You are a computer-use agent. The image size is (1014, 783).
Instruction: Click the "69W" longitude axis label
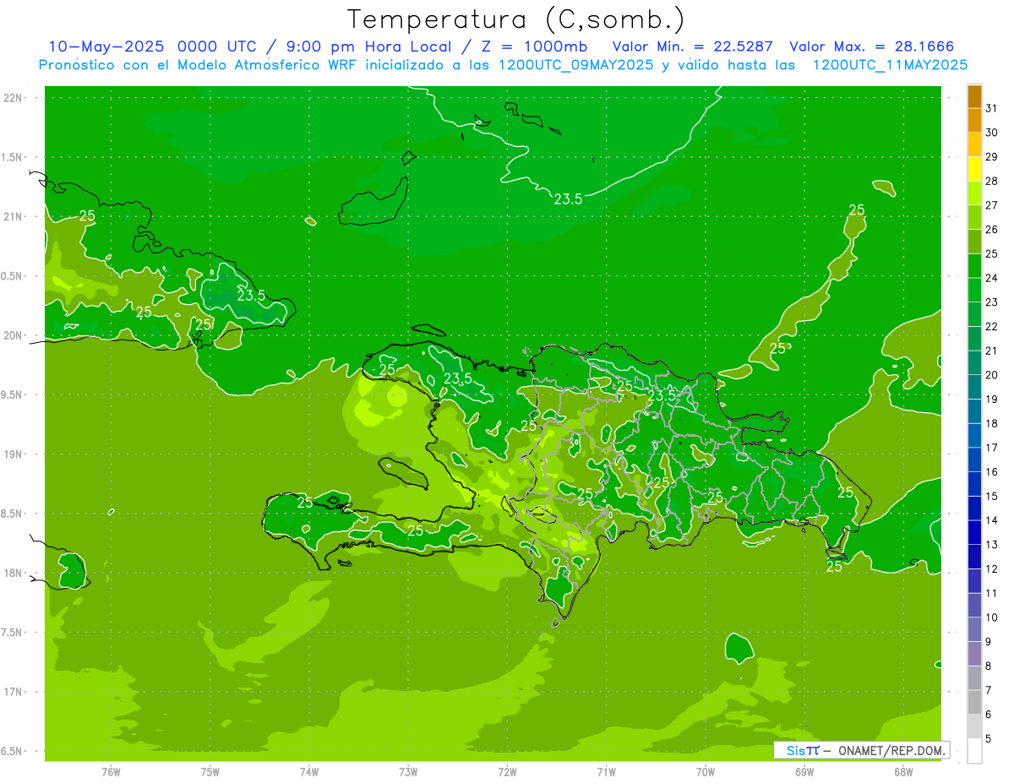click(804, 772)
